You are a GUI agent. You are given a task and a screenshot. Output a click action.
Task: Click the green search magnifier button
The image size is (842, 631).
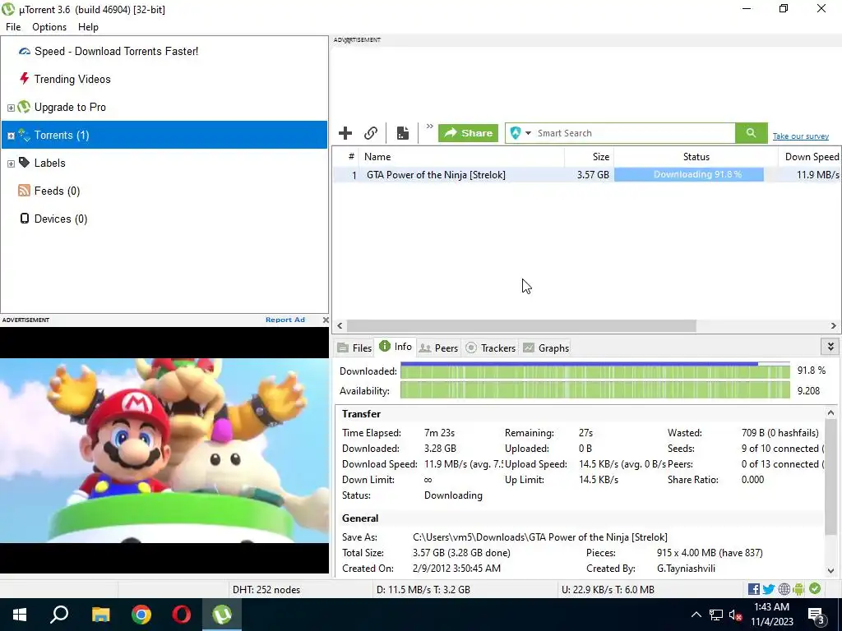(x=752, y=133)
